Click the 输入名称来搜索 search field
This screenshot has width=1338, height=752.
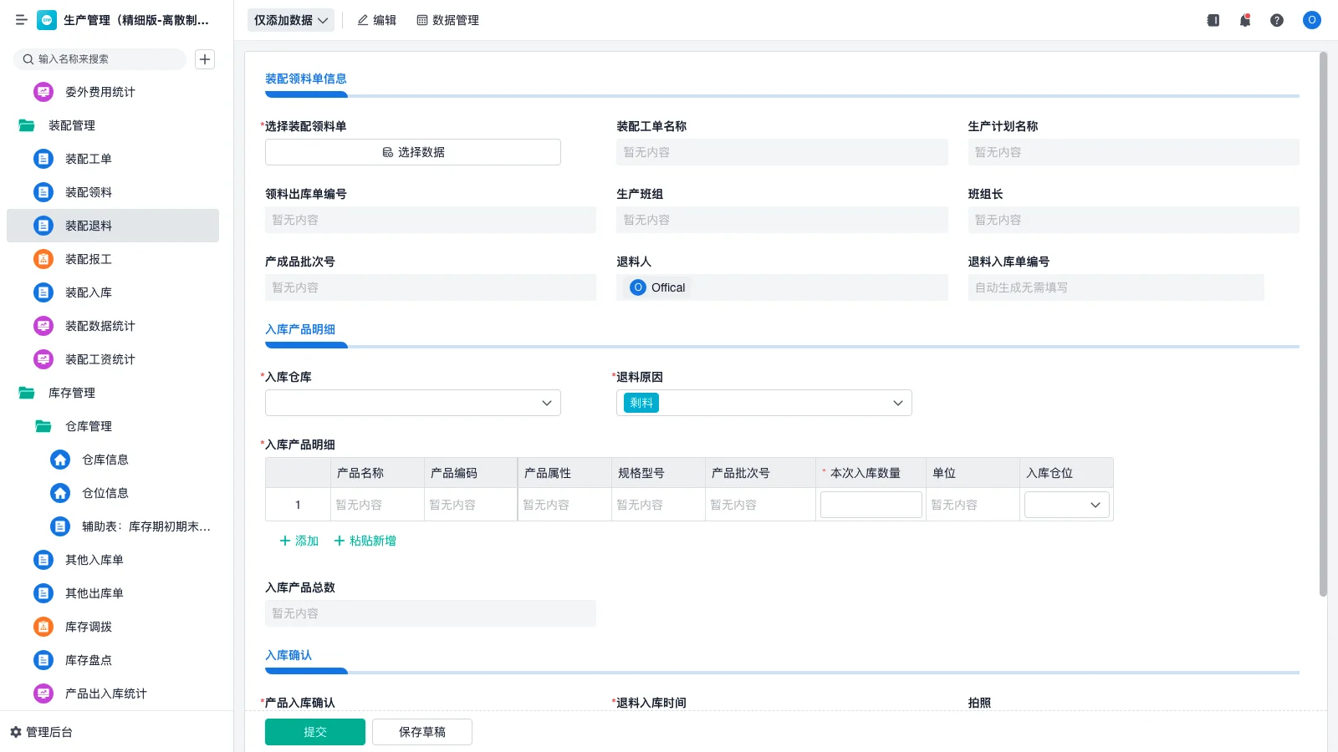click(100, 58)
